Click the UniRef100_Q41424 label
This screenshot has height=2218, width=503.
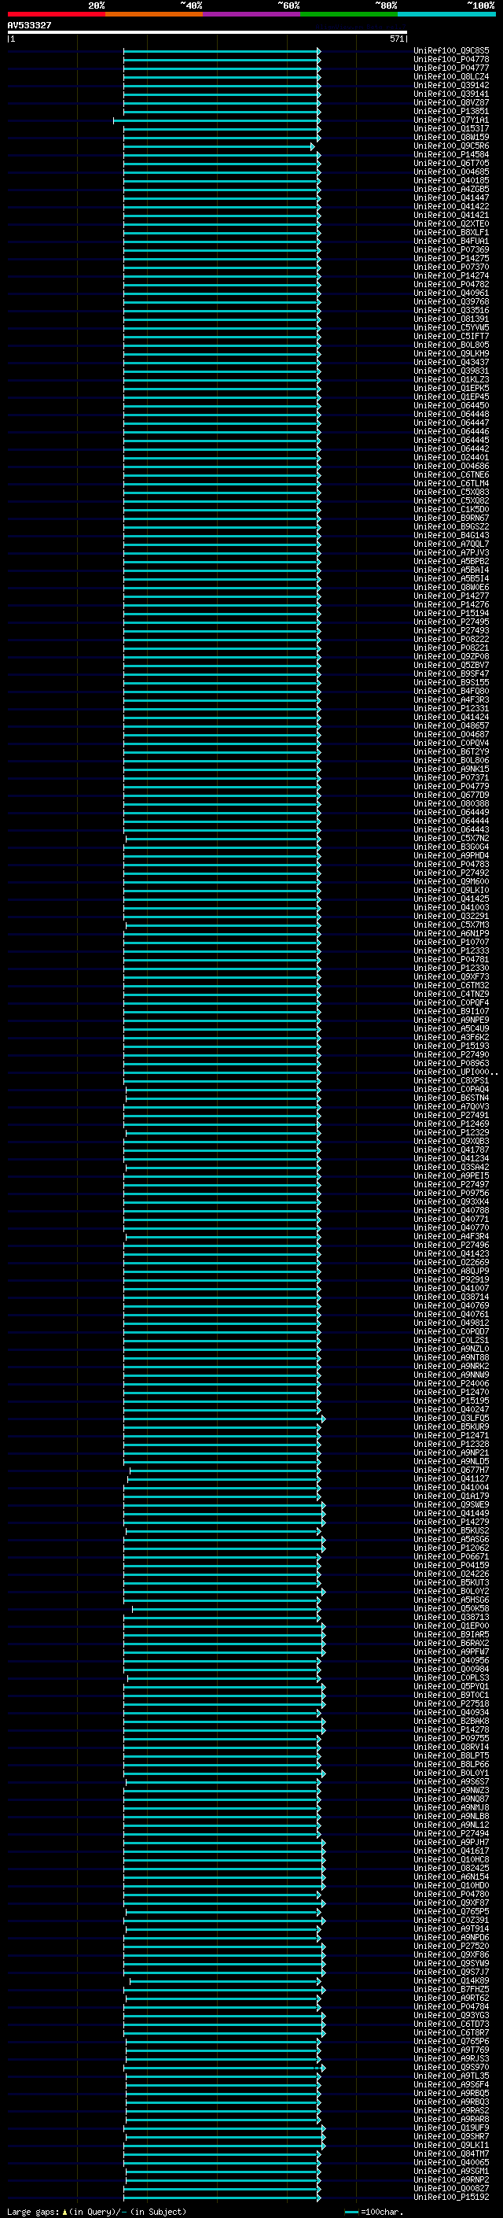click(x=451, y=718)
